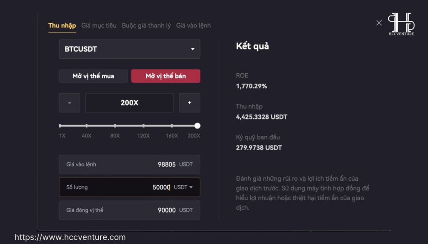This screenshot has height=244, width=428.
Task: Open the BTCUSDT pair dropdown
Action: pyautogui.click(x=130, y=49)
